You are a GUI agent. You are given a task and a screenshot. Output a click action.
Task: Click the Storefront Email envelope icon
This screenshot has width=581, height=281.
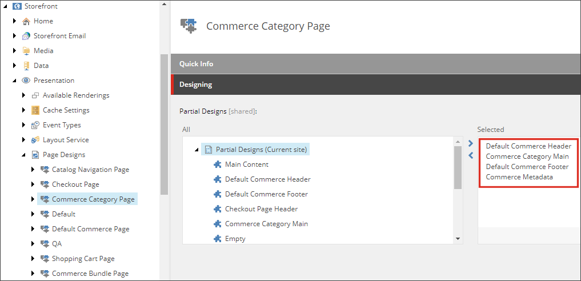click(26, 36)
